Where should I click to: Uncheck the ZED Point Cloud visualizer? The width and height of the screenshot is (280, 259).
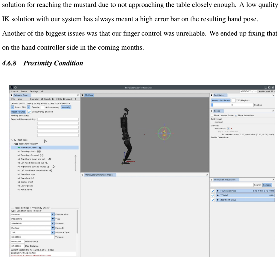pos(213,200)
